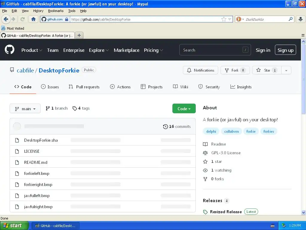Click the GitHub taskbar window button
Image resolution: width=306 pixels, height=230 pixels.
point(55,226)
